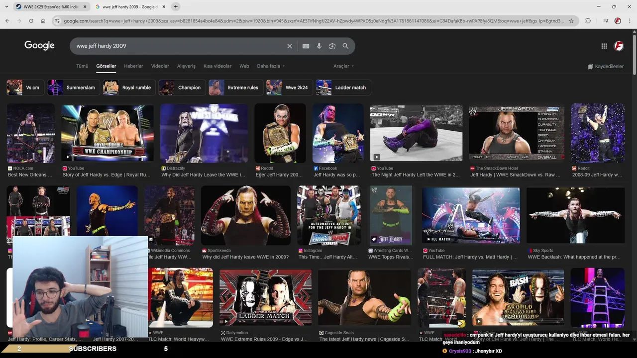Start voice search with the microphone icon
The width and height of the screenshot is (637, 358).
(319, 46)
